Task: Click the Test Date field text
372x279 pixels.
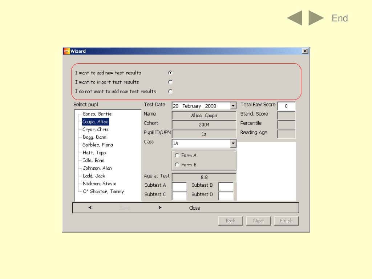Action: (x=195, y=106)
